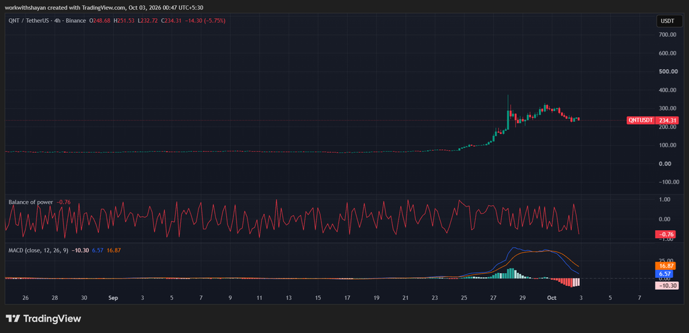Click the 25 date on time axis
689x333 pixels.
click(x=464, y=298)
